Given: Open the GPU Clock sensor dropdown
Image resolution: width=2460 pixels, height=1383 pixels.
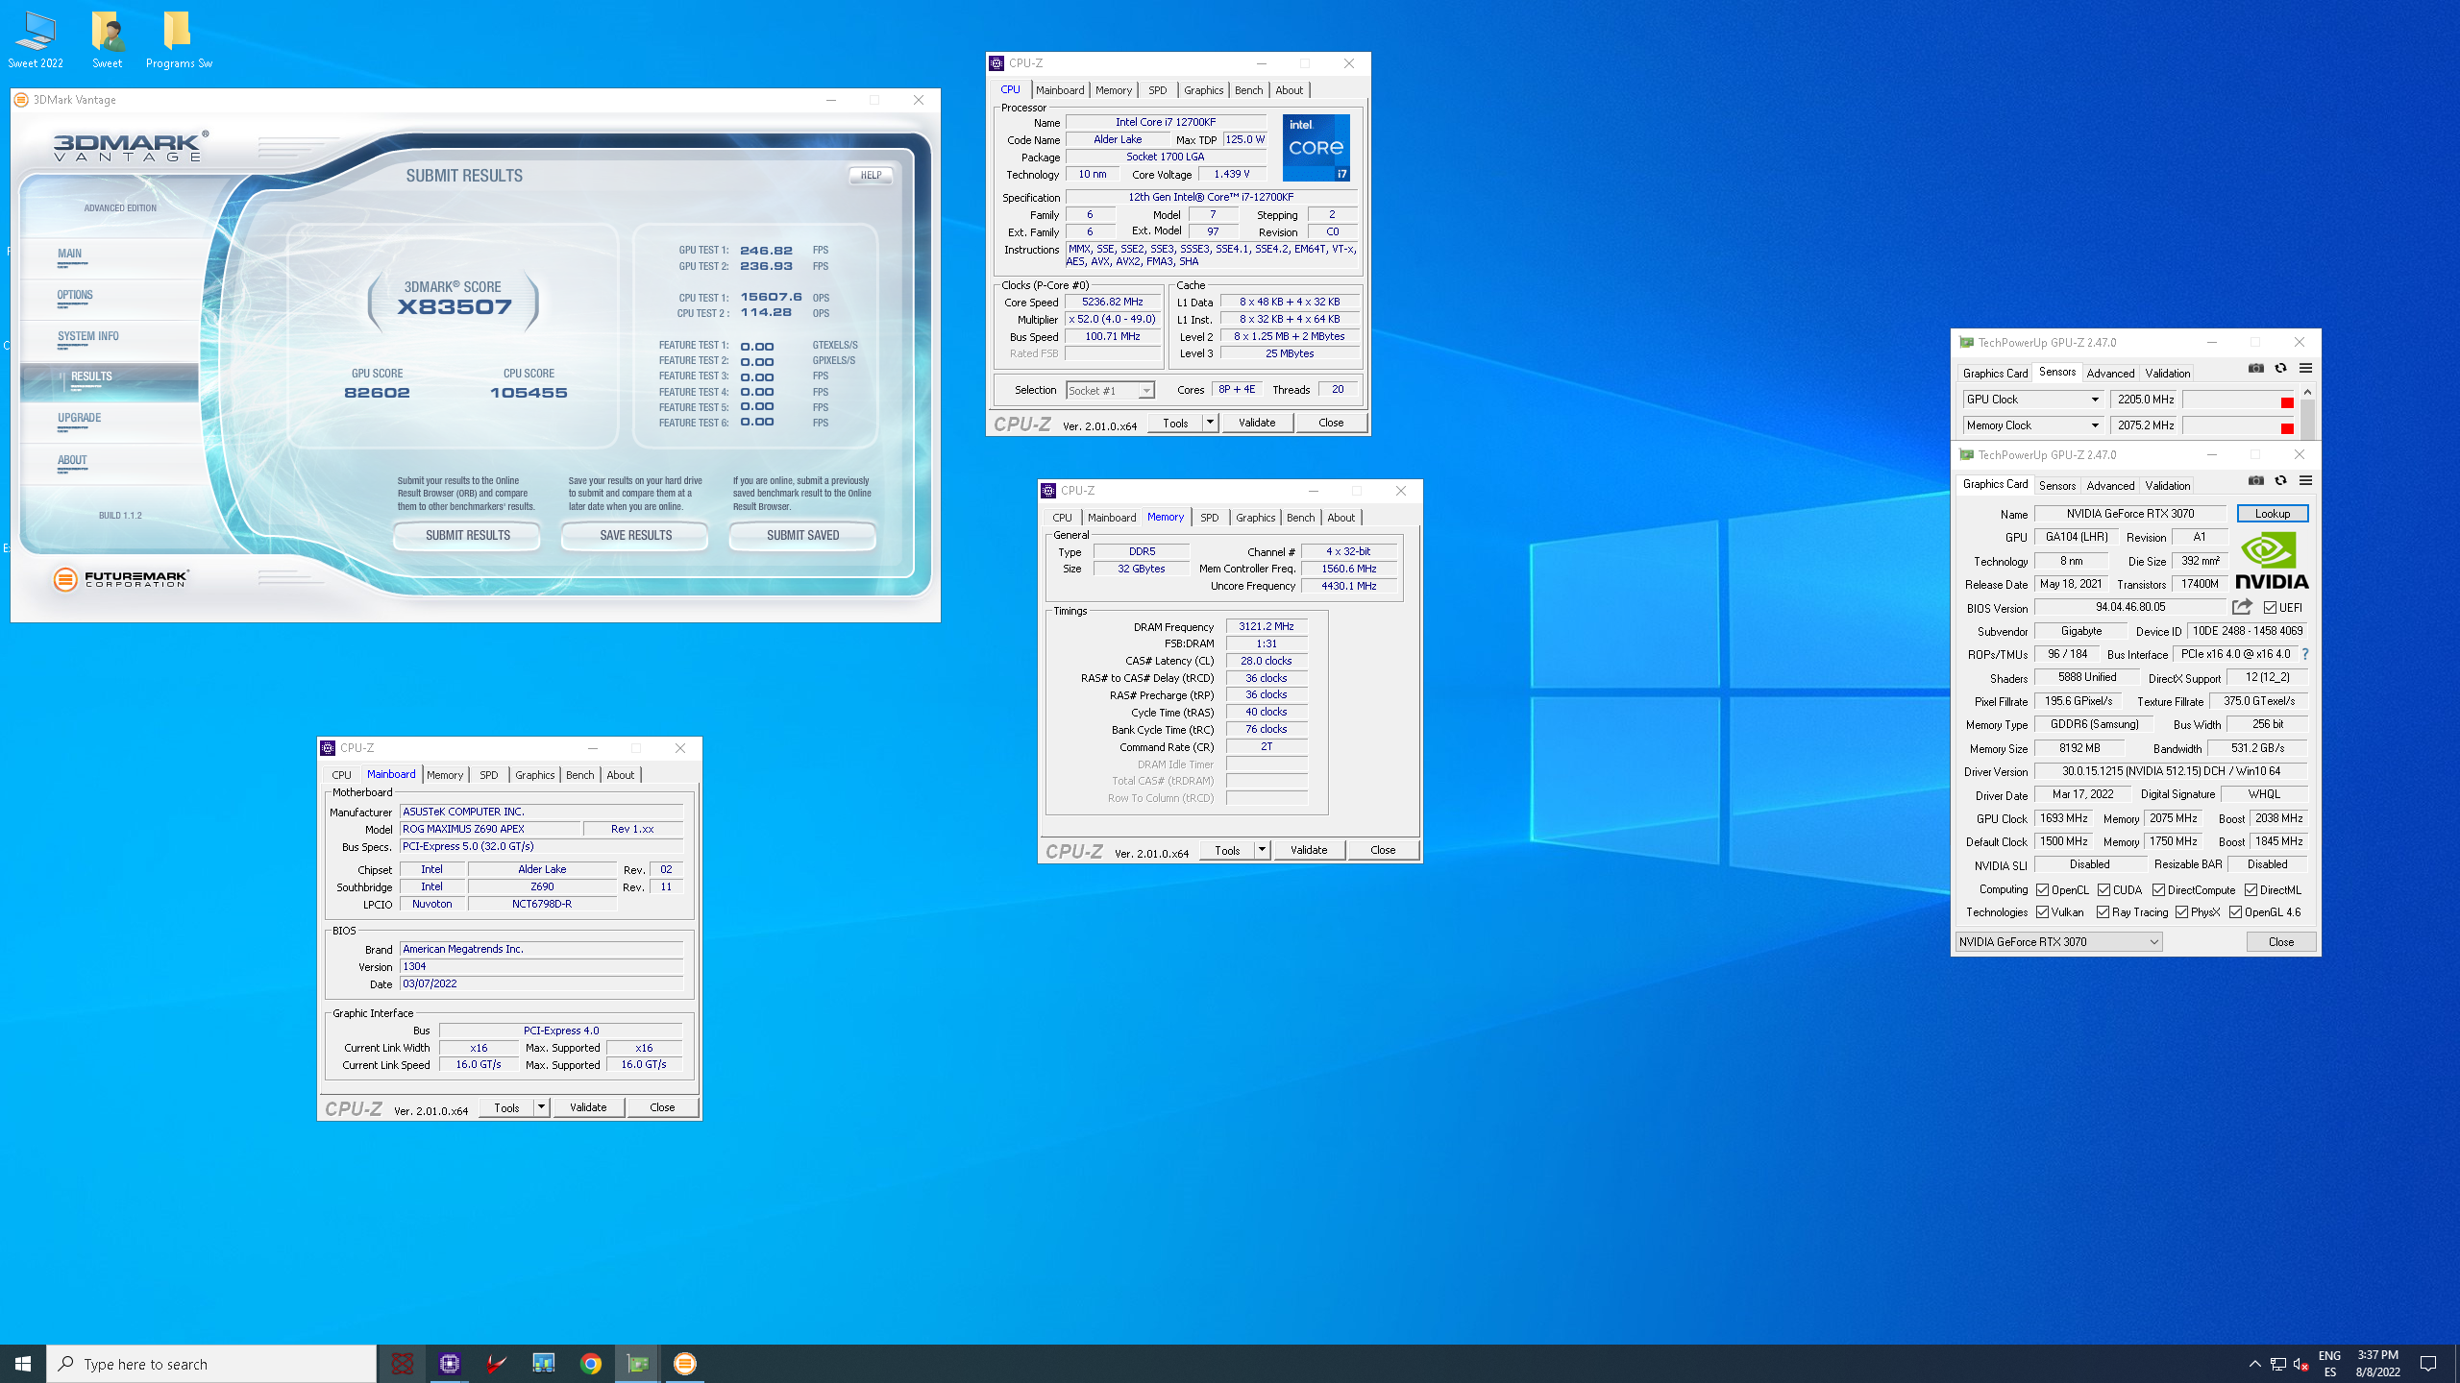Looking at the screenshot, I should (x=2033, y=400).
